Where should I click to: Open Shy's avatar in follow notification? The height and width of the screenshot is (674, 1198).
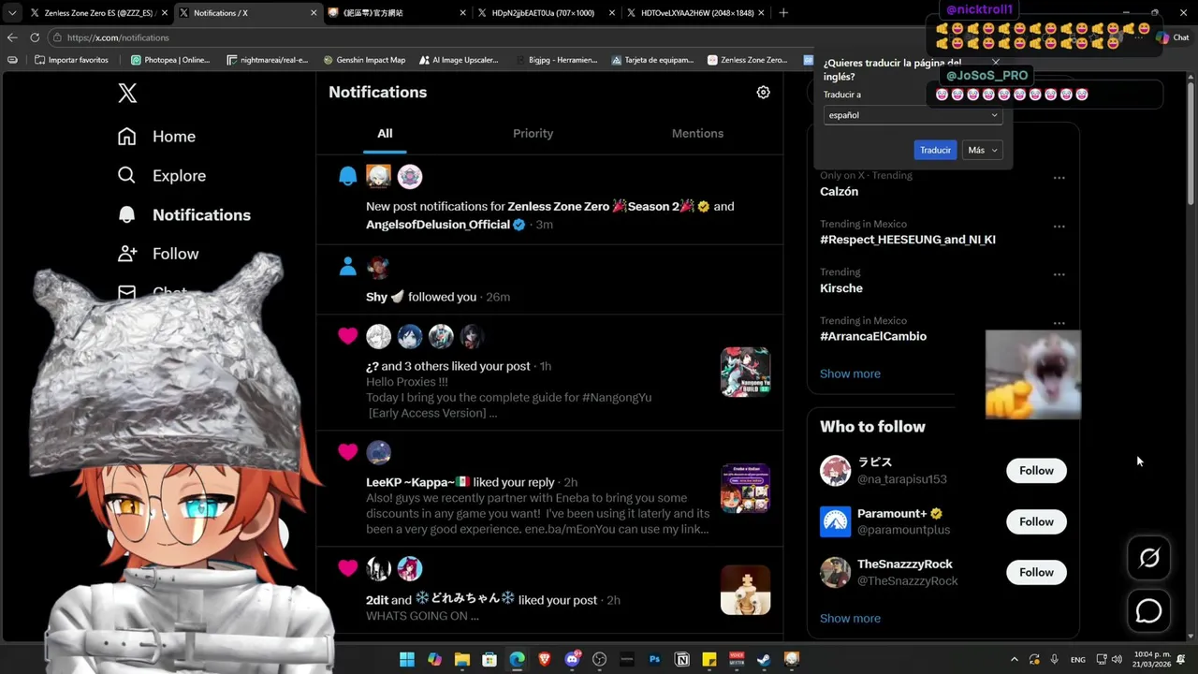[378, 268]
